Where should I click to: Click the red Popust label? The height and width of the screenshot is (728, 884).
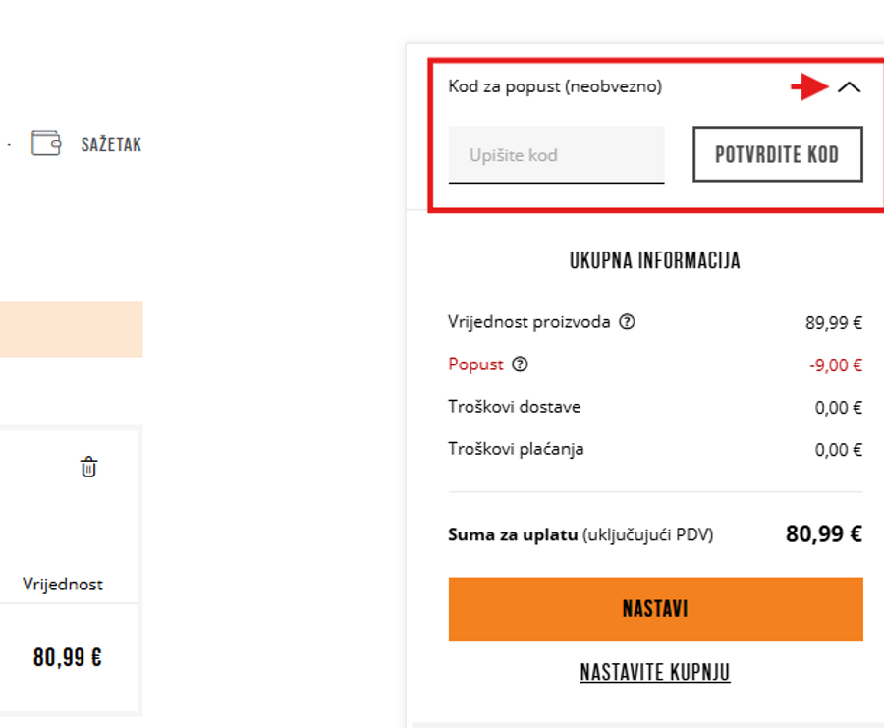[475, 364]
